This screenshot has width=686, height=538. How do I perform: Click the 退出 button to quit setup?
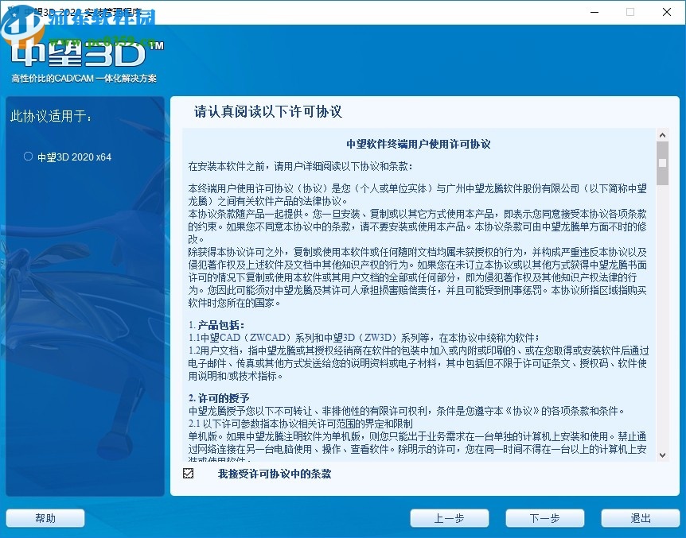coord(640,517)
